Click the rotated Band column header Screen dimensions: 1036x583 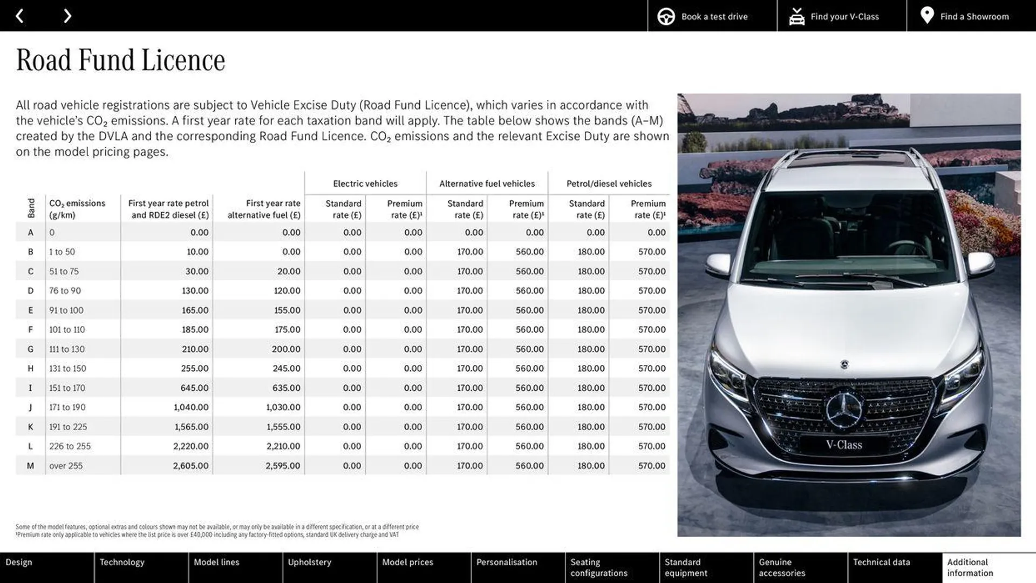(x=31, y=208)
